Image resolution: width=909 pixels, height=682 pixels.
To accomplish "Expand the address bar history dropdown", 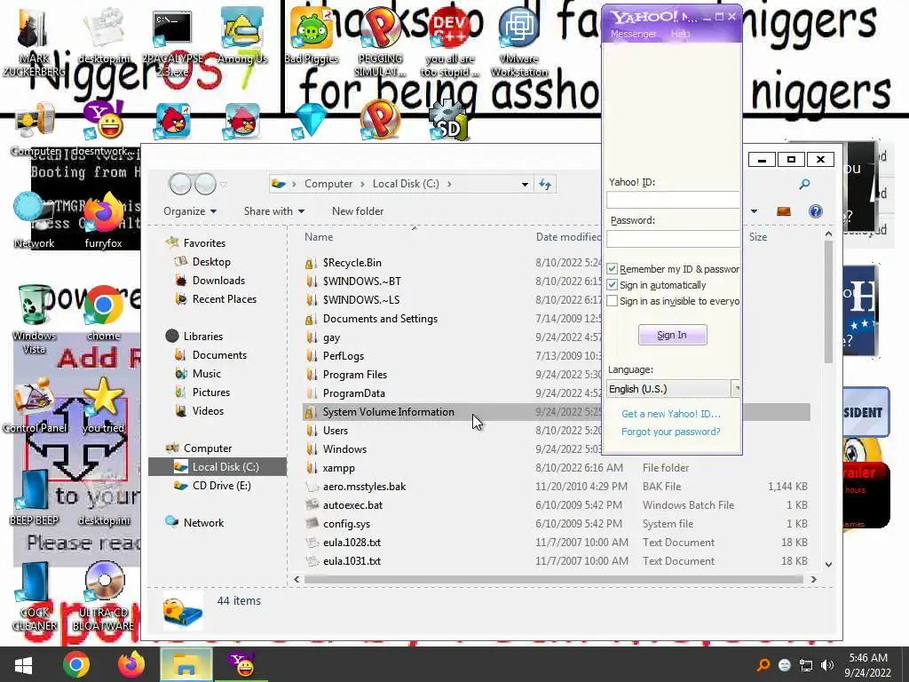I will pyautogui.click(x=525, y=185).
